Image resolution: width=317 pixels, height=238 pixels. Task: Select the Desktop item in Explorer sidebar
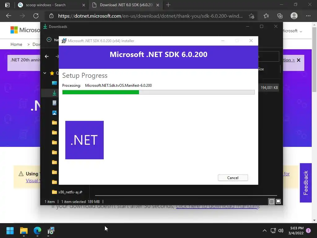coord(54,83)
